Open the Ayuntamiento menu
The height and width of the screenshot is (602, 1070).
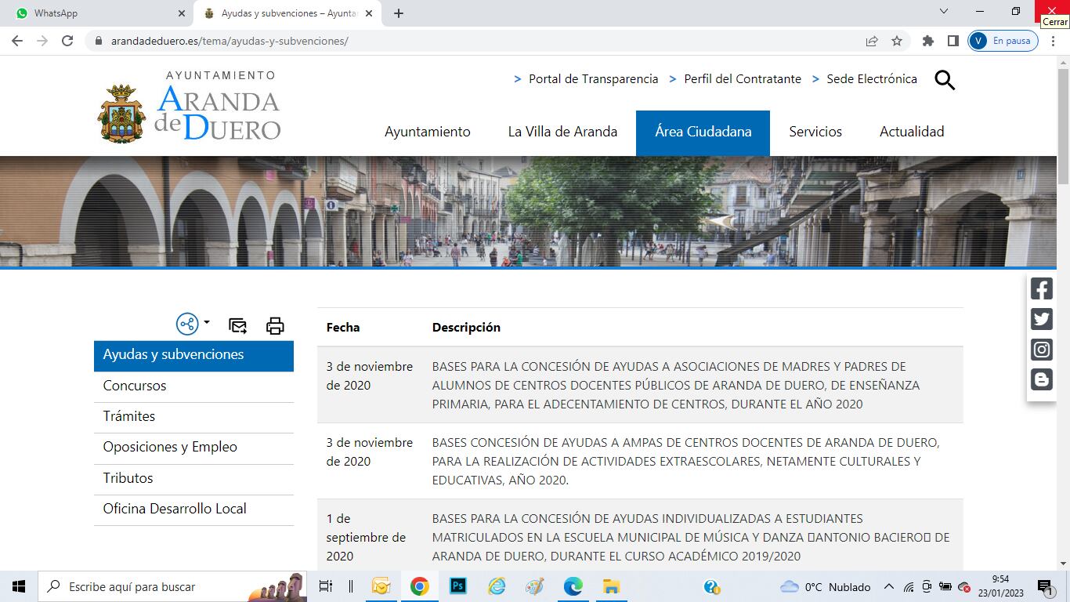428,132
